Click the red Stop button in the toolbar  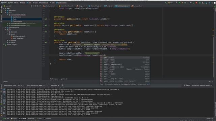point(196,3)
